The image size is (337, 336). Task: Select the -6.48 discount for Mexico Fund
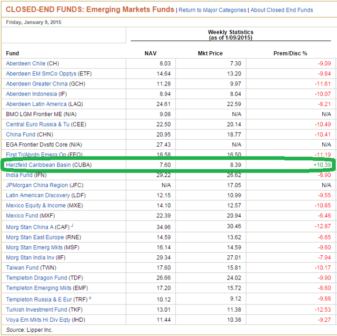(x=324, y=215)
